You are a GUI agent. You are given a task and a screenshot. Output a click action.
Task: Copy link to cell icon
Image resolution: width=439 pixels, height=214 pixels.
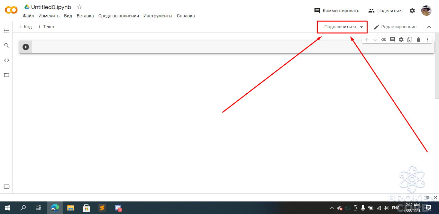(384, 40)
